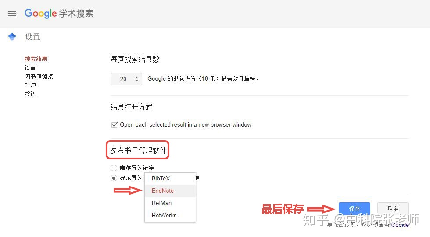Click the 设置 page title
430x237 pixels.
[x=32, y=37]
